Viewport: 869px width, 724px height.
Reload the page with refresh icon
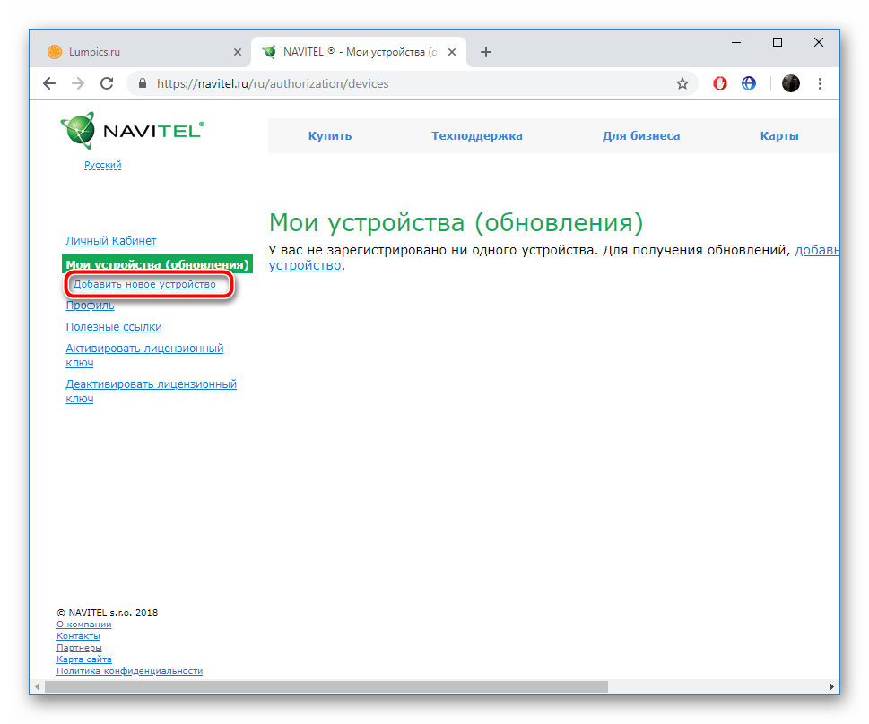107,83
